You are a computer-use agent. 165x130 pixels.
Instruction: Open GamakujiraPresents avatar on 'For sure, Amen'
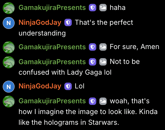coord(9,47)
